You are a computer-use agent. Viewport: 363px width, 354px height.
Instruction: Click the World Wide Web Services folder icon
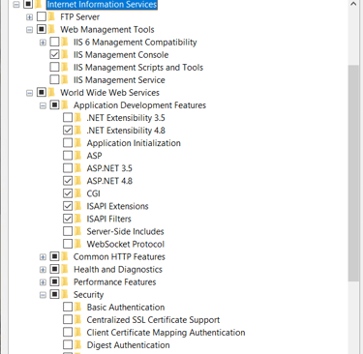51,92
